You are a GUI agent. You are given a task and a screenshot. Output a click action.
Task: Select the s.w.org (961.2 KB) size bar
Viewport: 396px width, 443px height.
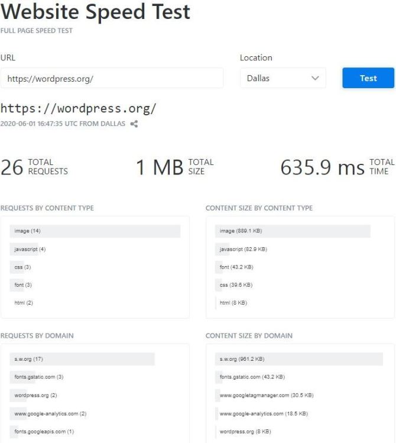(x=299, y=359)
